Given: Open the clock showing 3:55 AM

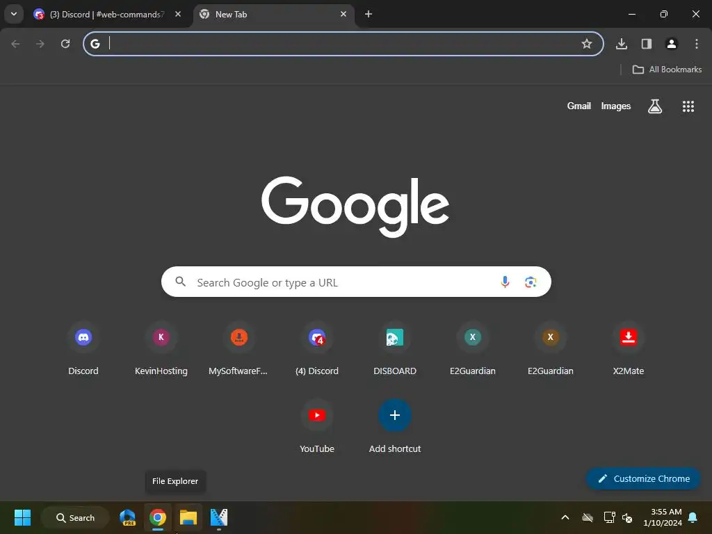Looking at the screenshot, I should pyautogui.click(x=663, y=517).
